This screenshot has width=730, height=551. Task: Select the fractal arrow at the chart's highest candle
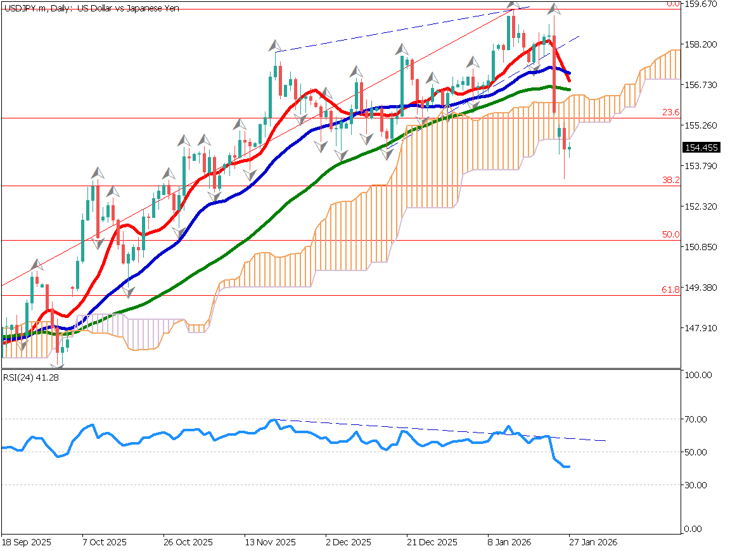pyautogui.click(x=513, y=7)
